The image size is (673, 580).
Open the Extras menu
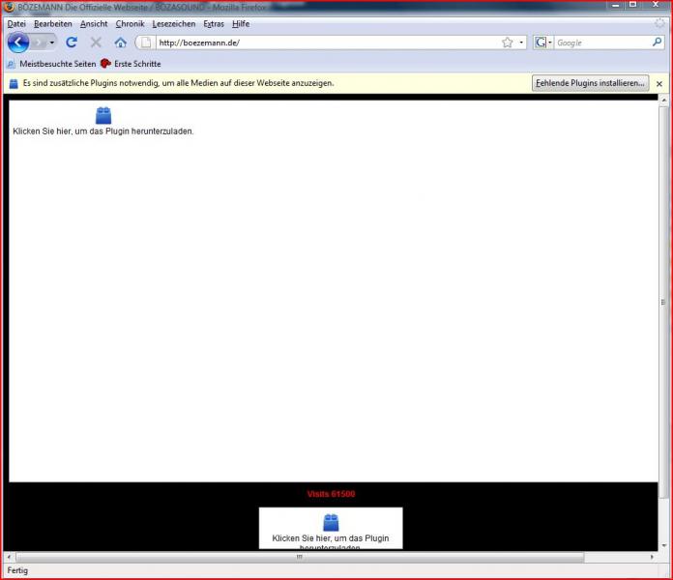[213, 23]
